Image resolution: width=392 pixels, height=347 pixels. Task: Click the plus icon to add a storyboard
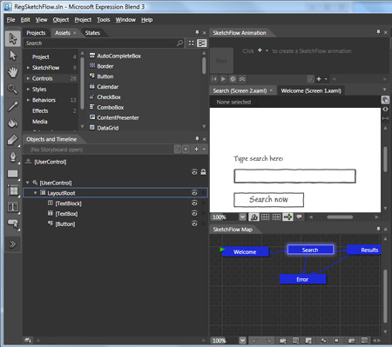click(x=197, y=149)
